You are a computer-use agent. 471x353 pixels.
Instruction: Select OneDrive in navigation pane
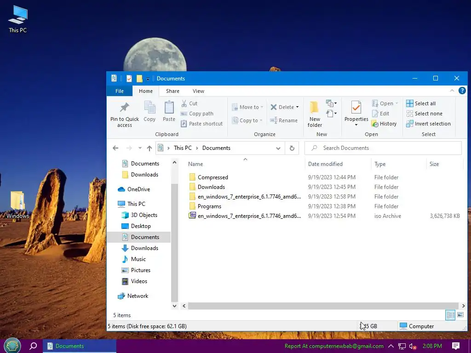pos(134,189)
